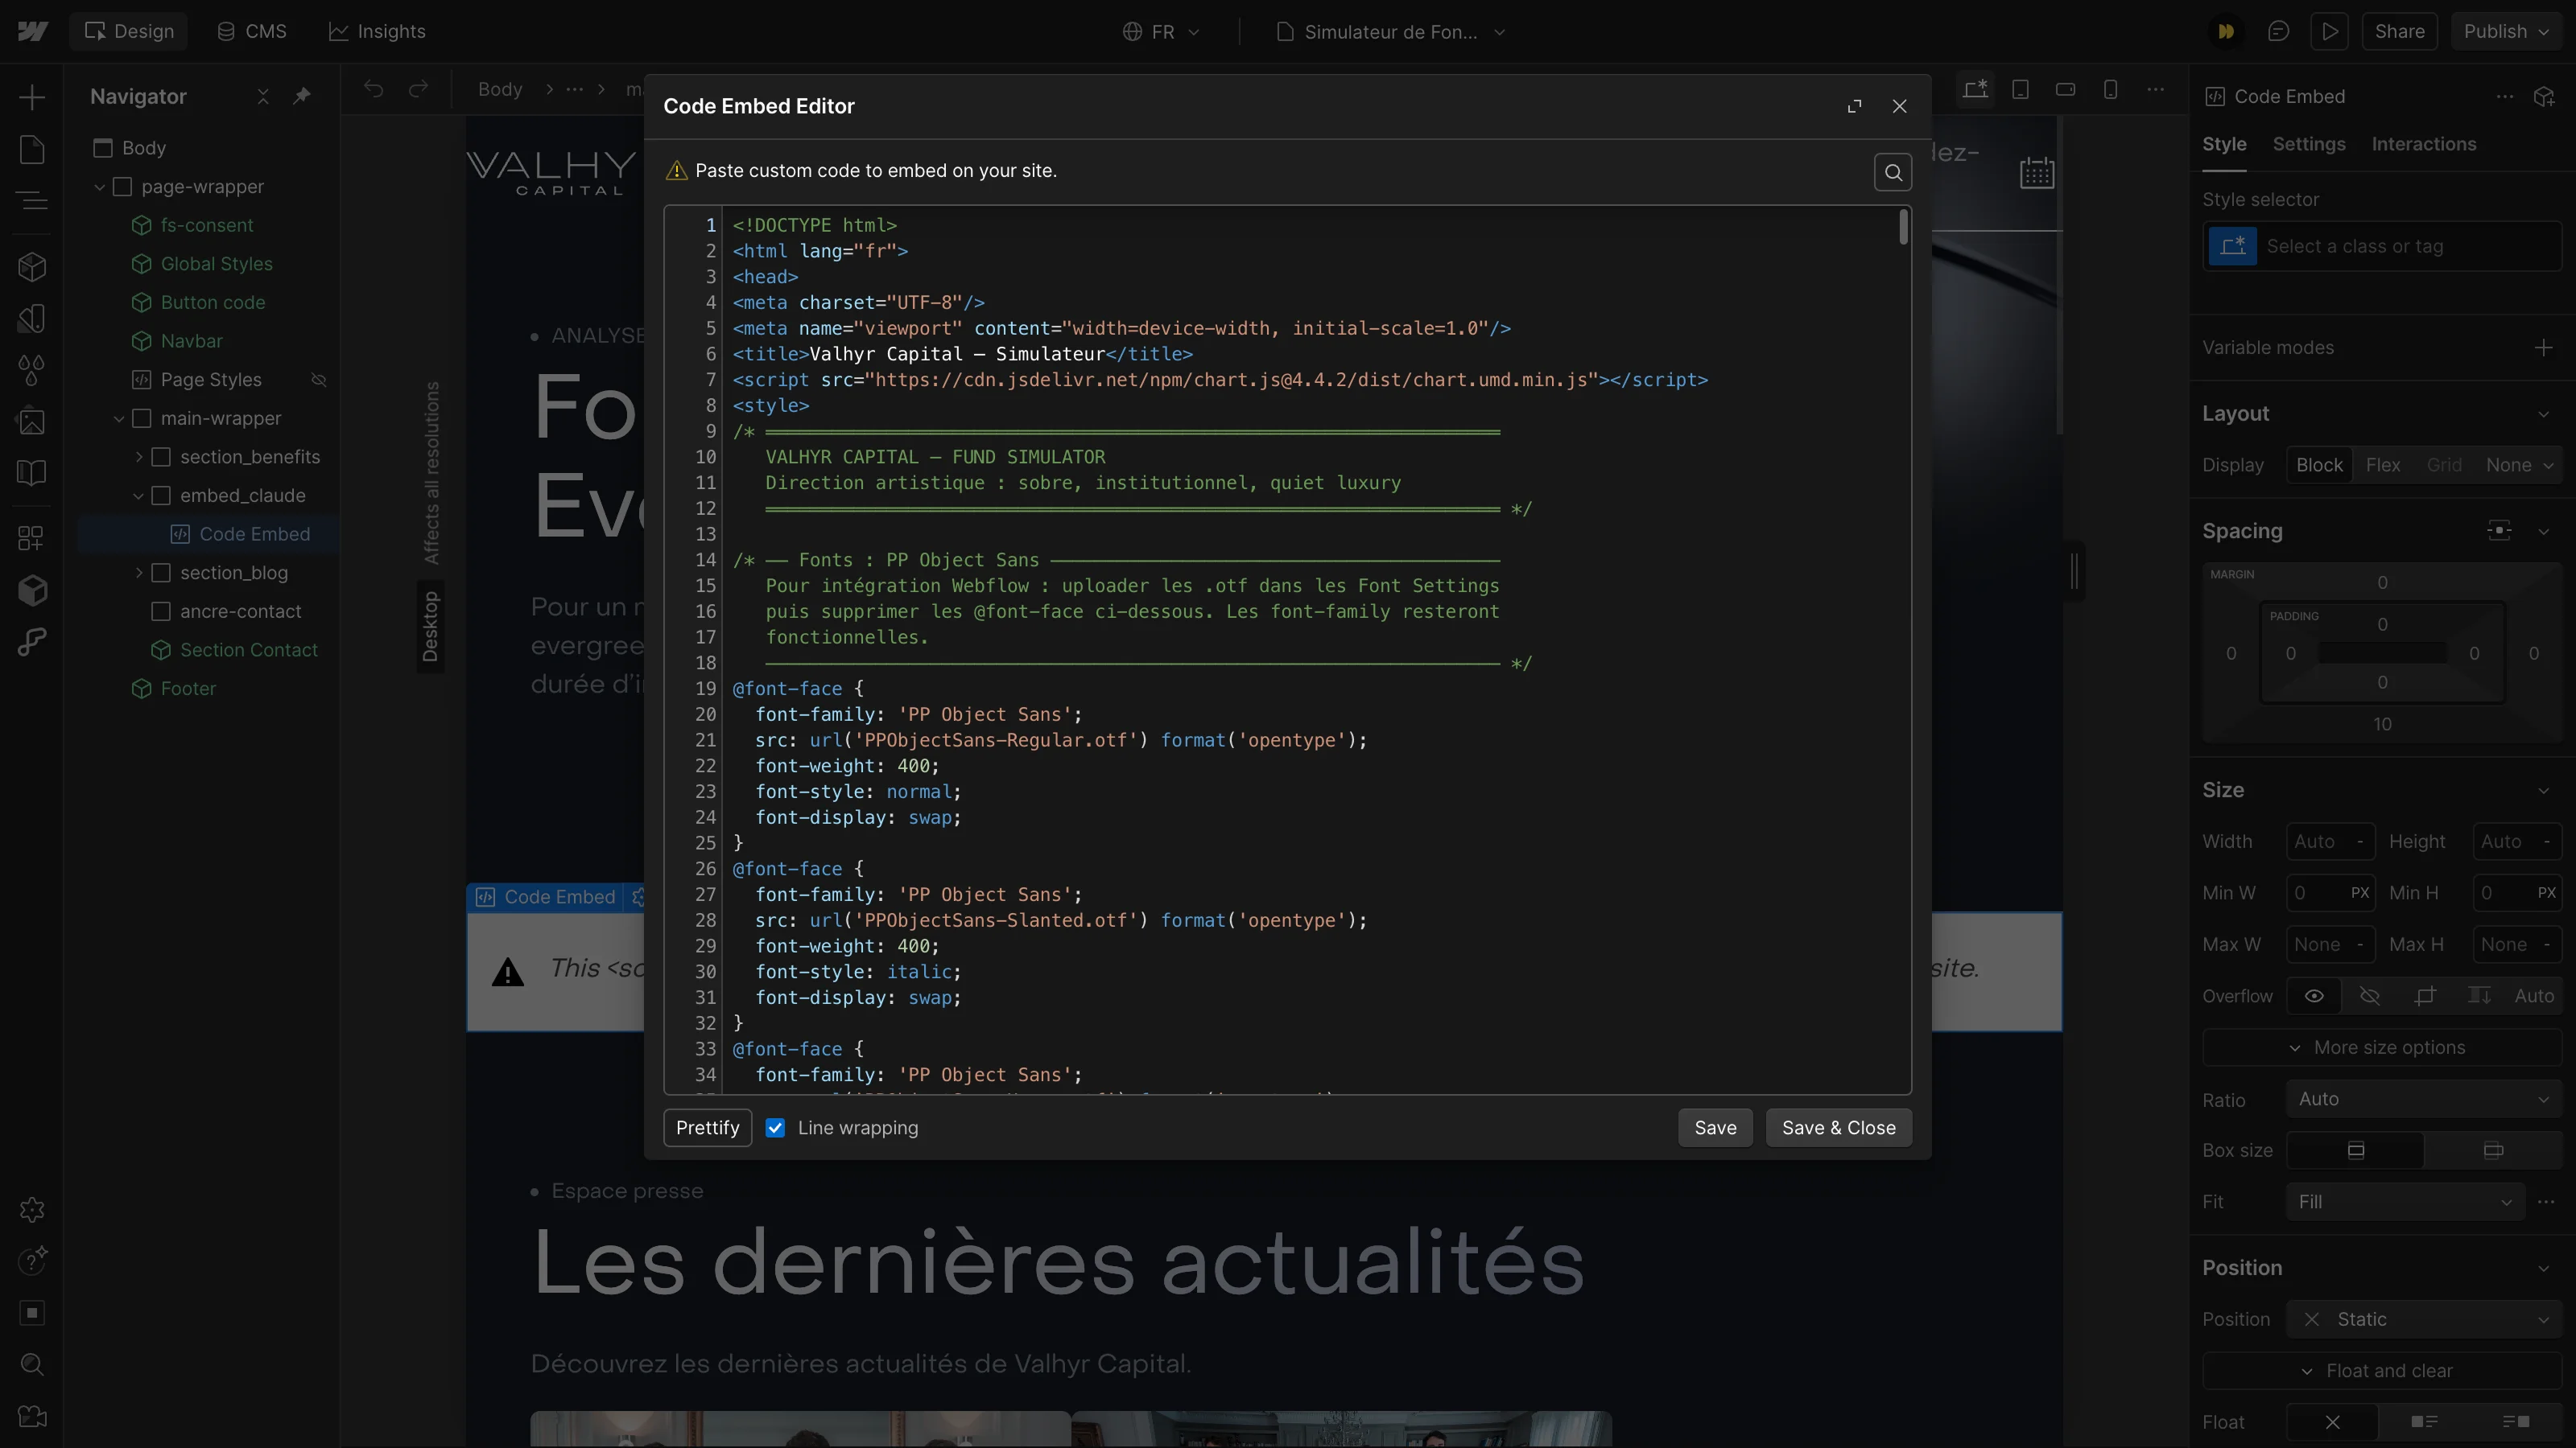Click the Share button
The height and width of the screenshot is (1448, 2576).
(2399, 31)
